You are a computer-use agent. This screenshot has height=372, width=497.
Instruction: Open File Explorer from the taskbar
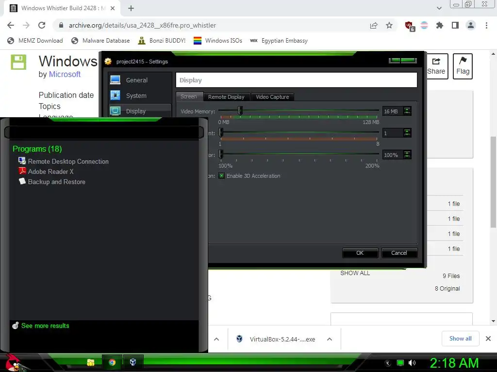tap(91, 362)
